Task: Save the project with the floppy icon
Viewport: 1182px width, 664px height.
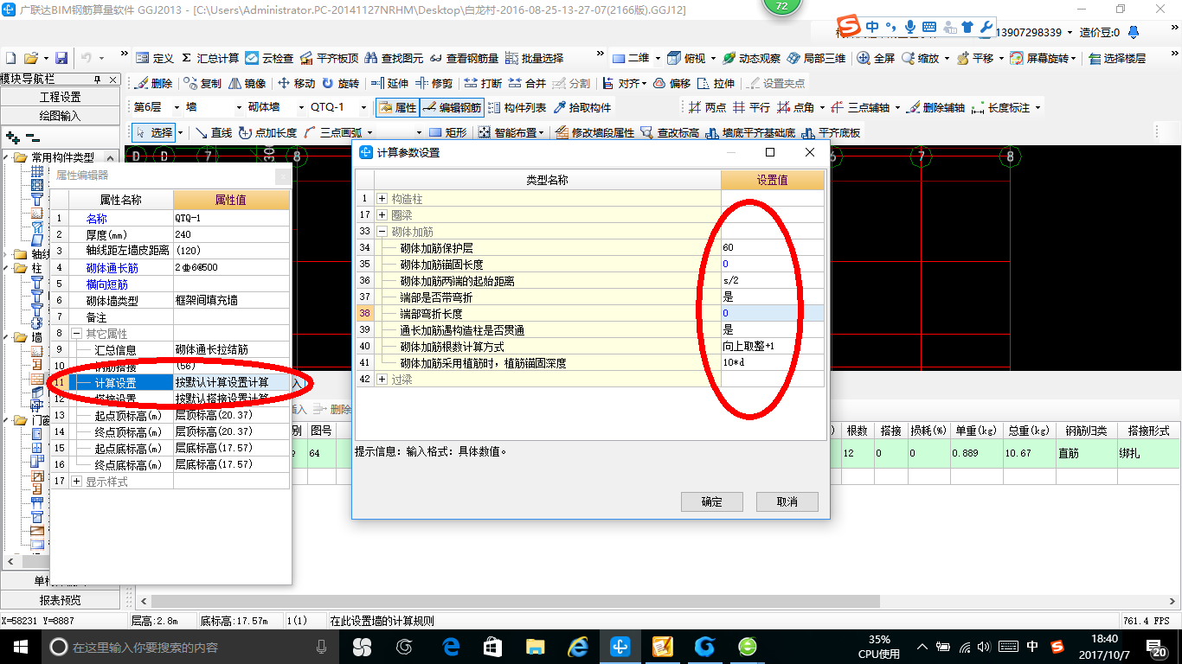Action: [x=61, y=58]
